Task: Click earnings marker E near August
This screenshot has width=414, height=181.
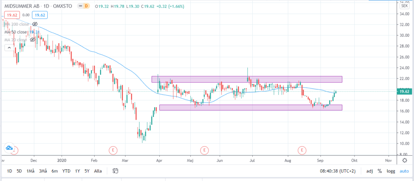Action: [x=302, y=150]
